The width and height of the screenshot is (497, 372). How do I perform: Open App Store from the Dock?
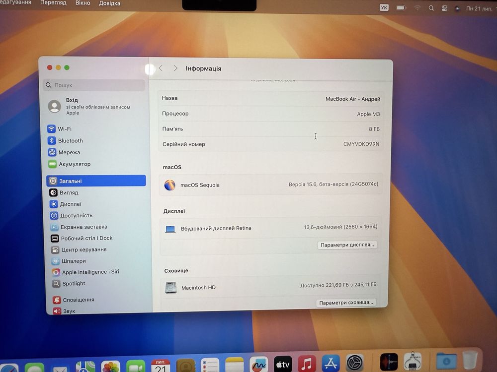[331, 363]
